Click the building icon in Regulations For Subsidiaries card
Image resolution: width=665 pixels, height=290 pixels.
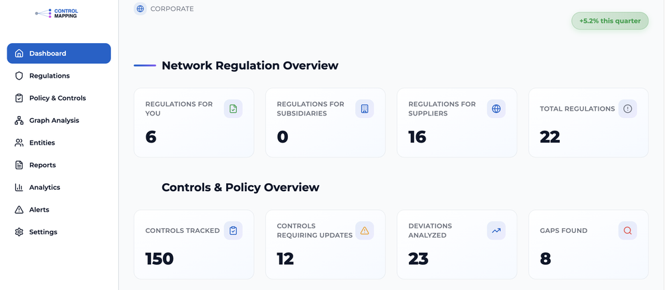pos(364,109)
